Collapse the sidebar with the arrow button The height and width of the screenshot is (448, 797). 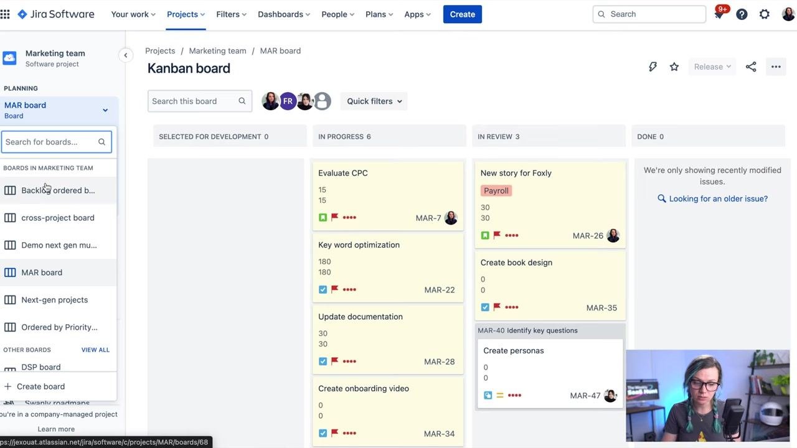click(125, 55)
